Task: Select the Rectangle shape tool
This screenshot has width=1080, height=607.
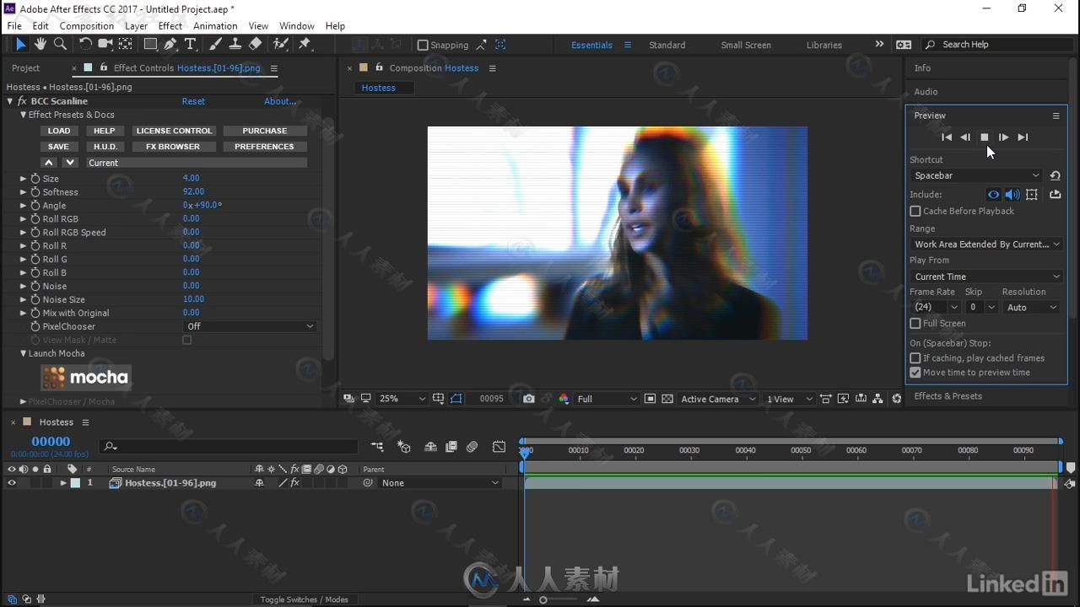Action: 150,44
